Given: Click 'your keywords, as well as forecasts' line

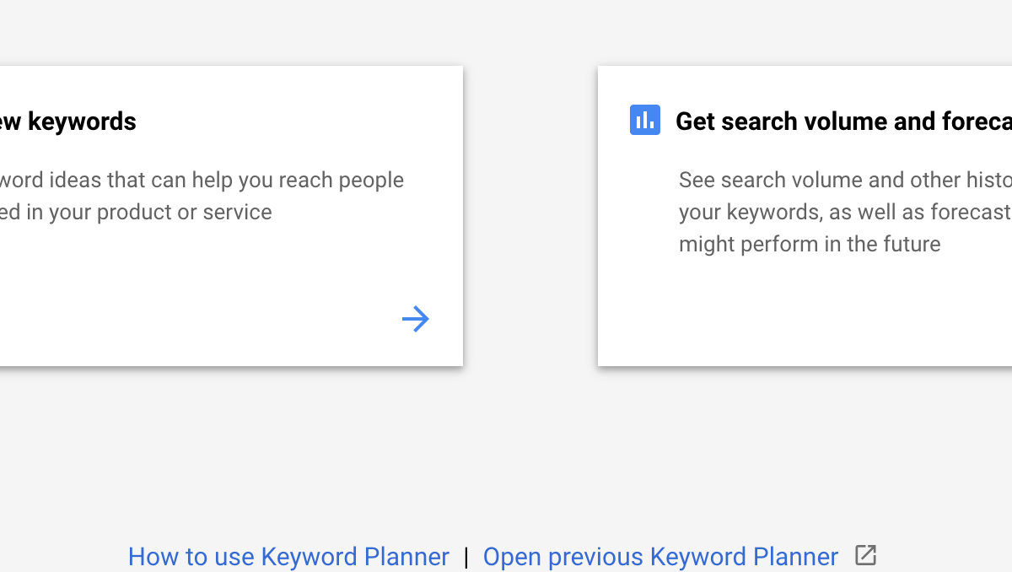Looking at the screenshot, I should point(845,212).
